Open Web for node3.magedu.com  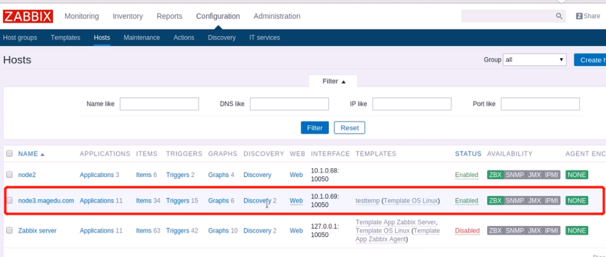[x=296, y=201]
